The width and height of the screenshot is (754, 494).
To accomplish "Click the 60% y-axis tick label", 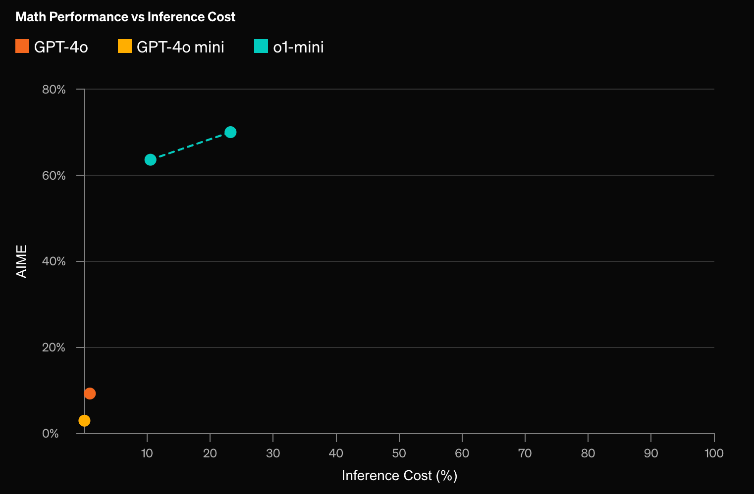I will [x=54, y=176].
